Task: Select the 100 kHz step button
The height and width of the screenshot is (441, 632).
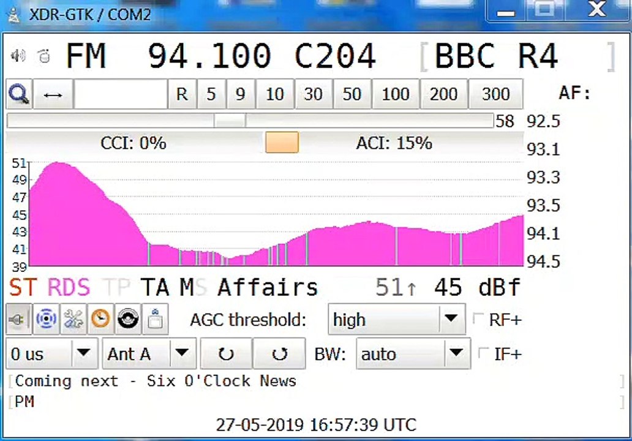Action: (396, 94)
